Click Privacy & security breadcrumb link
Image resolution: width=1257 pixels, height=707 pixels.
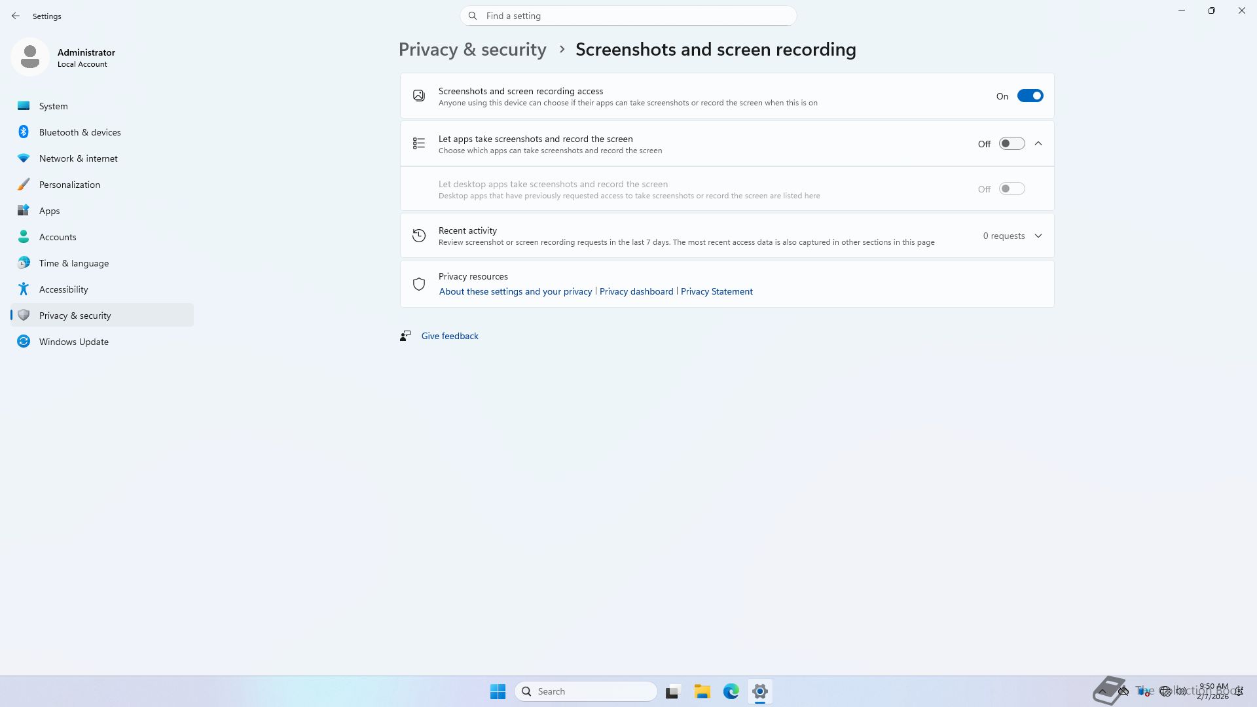(x=472, y=50)
